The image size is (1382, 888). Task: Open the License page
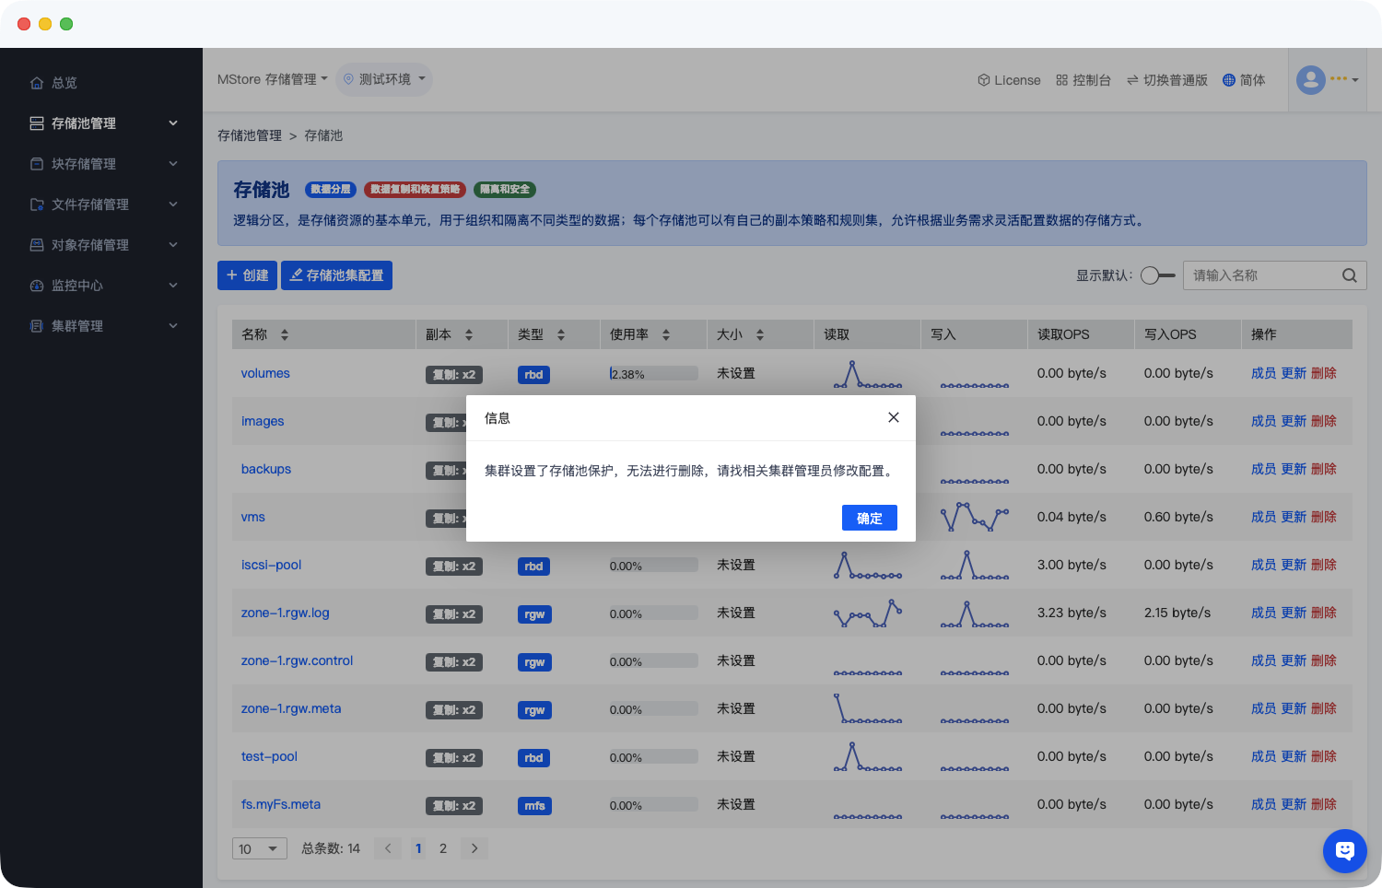pos(1009,80)
